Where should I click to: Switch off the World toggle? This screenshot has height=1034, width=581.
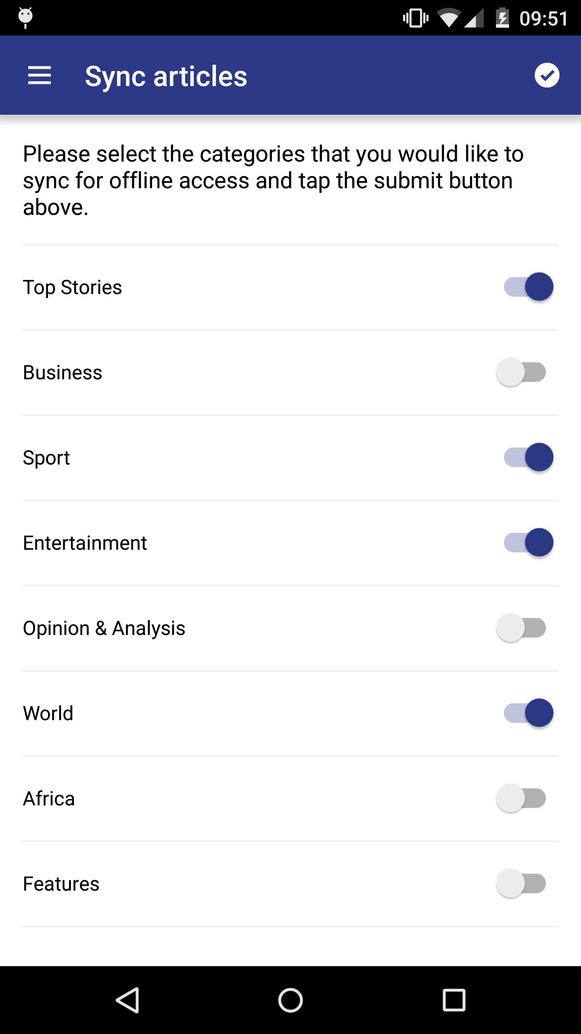[529, 713]
